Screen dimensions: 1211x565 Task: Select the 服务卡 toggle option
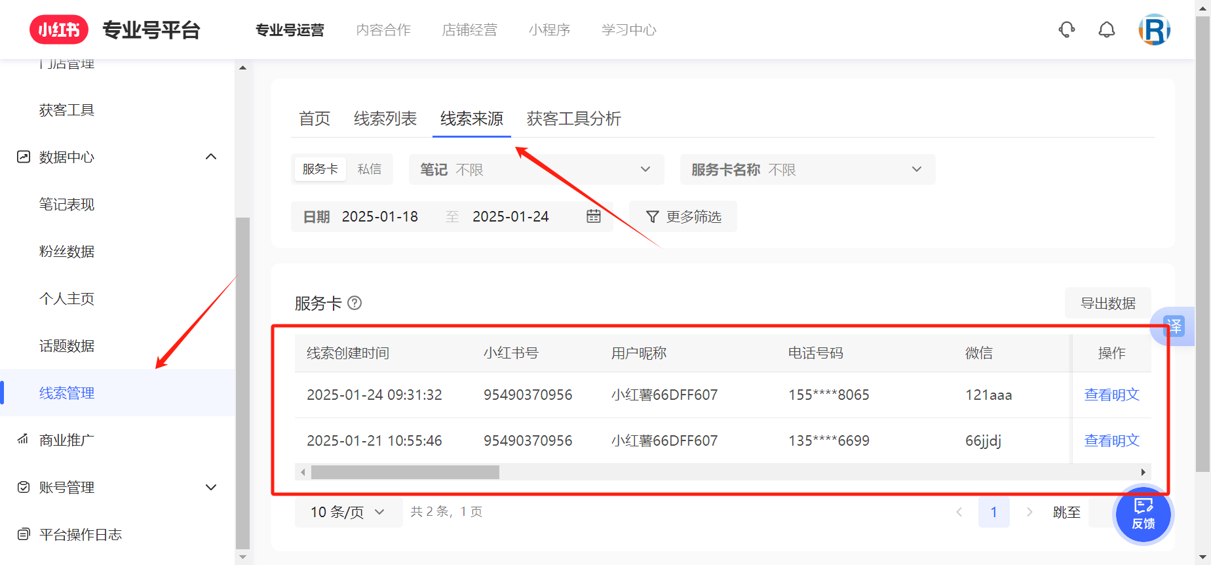click(x=320, y=169)
